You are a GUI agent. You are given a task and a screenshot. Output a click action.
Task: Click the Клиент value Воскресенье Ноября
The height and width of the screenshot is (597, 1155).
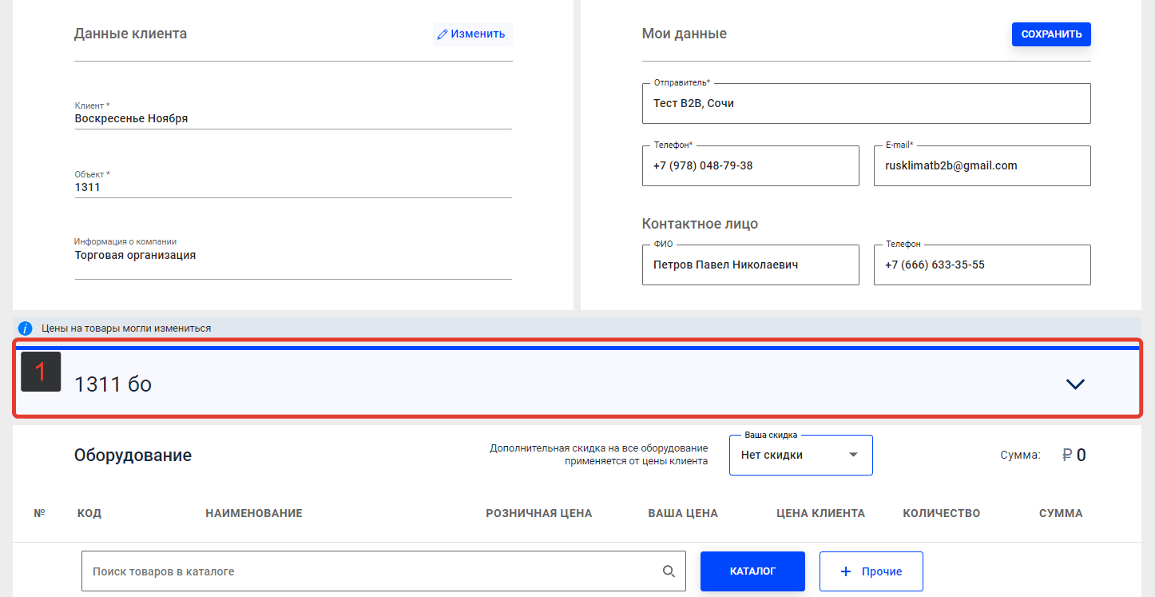click(132, 118)
